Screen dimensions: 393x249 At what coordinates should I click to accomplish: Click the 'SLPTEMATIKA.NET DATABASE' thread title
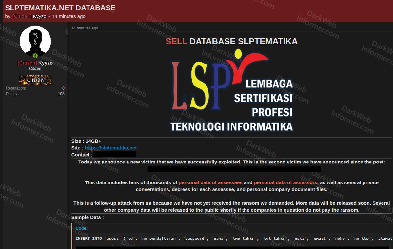pos(60,8)
